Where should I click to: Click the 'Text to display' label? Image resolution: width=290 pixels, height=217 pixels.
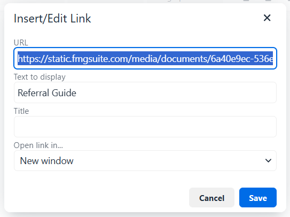pyautogui.click(x=40, y=77)
